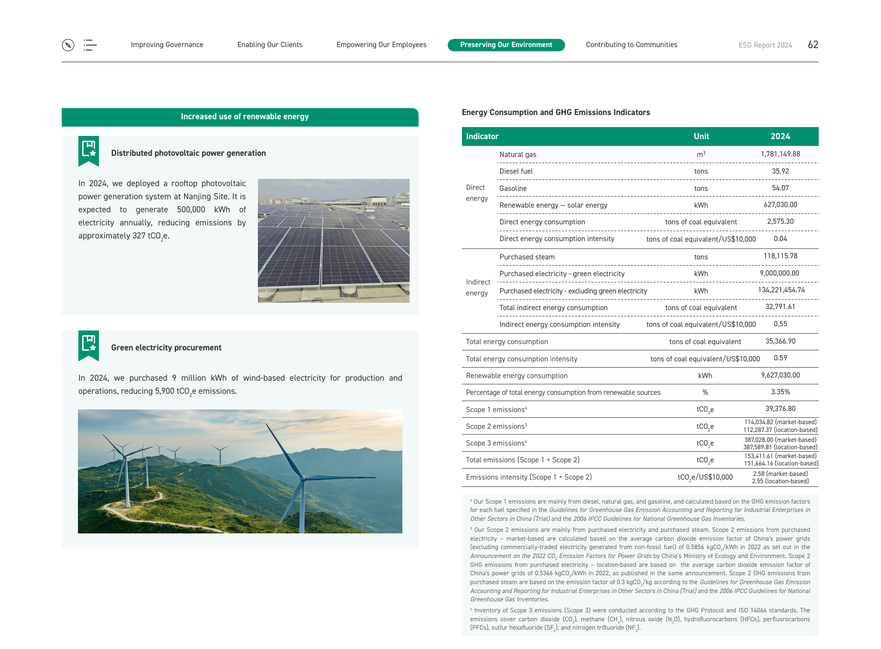
Task: Select the value 118,115.78
Action: pyautogui.click(x=781, y=256)
